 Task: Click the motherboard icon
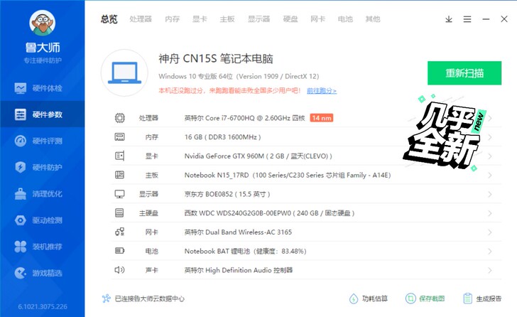pos(119,175)
